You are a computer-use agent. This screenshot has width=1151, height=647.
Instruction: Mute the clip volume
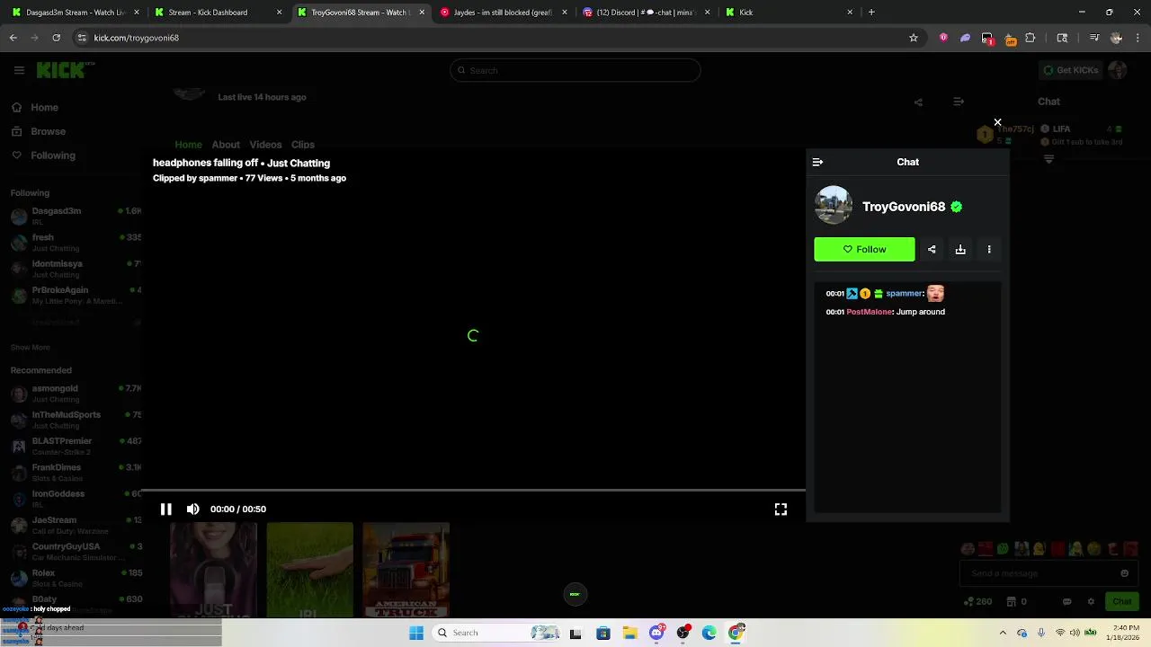click(x=192, y=509)
